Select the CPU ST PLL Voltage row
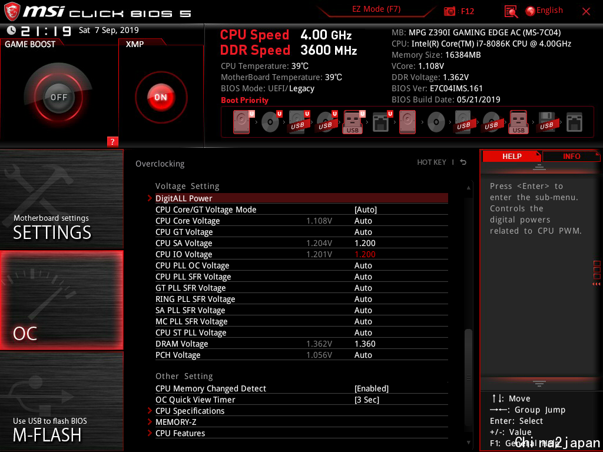The width and height of the screenshot is (603, 452). [x=301, y=332]
